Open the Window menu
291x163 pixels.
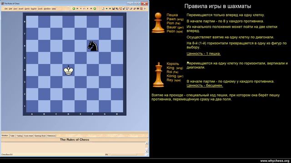pyautogui.click(x=47, y=9)
